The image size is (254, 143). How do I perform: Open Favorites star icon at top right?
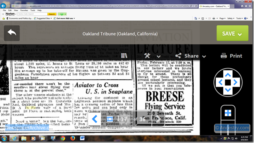[x=246, y=6]
